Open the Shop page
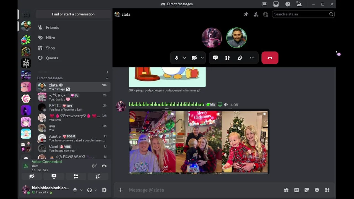 point(73,48)
